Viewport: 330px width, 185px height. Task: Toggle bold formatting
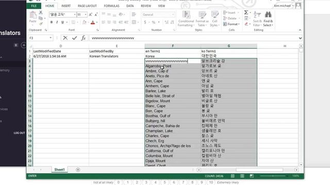52,22
